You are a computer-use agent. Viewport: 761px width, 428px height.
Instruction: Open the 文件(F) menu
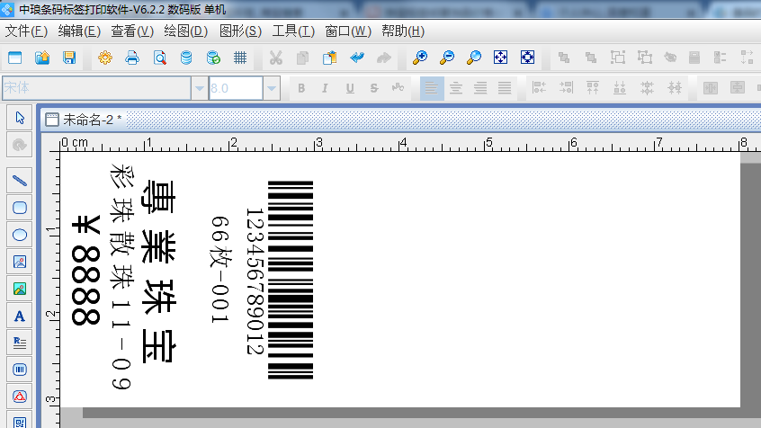point(26,31)
